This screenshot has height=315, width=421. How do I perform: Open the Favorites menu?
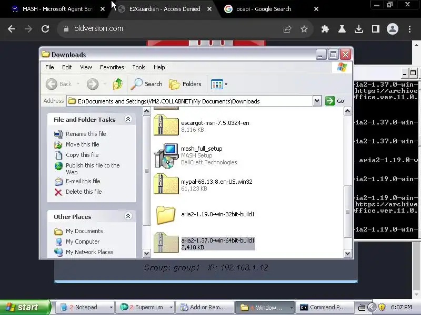click(112, 67)
